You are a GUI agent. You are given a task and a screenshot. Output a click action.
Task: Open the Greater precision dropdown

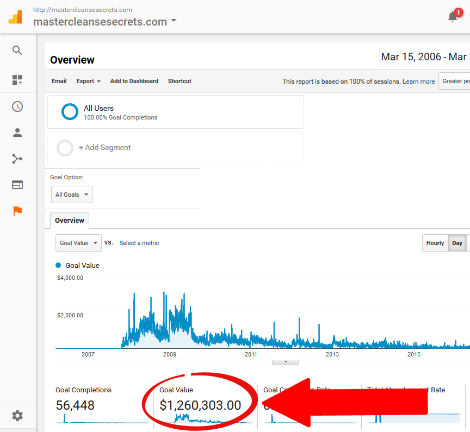[454, 81]
